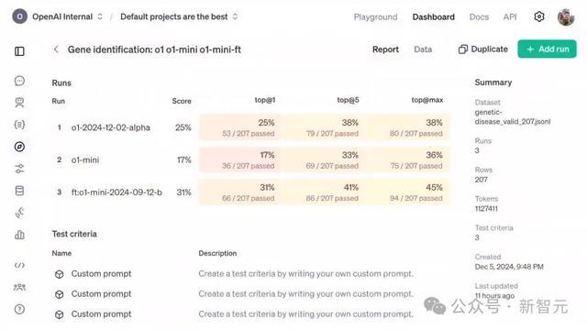This screenshot has height=330, width=587.
Task: Toggle the sidebar panel icon
Action: 19,51
